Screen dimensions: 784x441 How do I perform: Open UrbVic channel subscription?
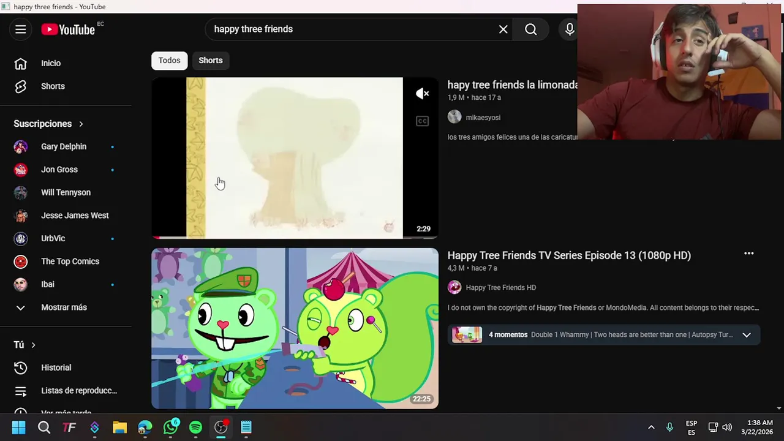click(66, 238)
